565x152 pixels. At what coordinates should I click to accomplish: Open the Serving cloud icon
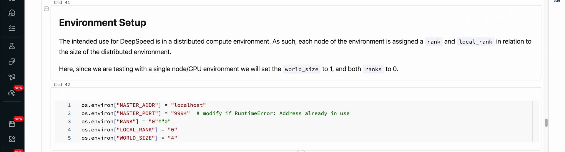click(x=12, y=93)
